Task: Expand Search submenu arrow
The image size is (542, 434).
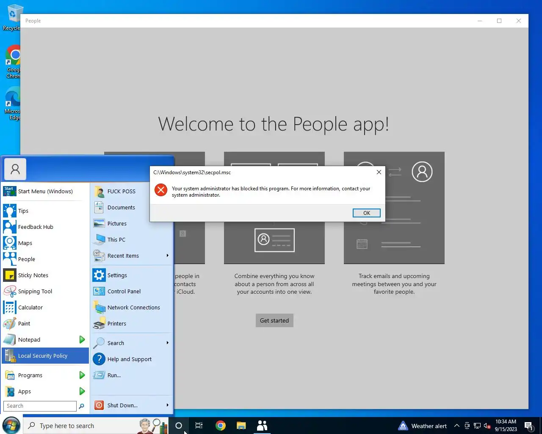Action: tap(168, 343)
